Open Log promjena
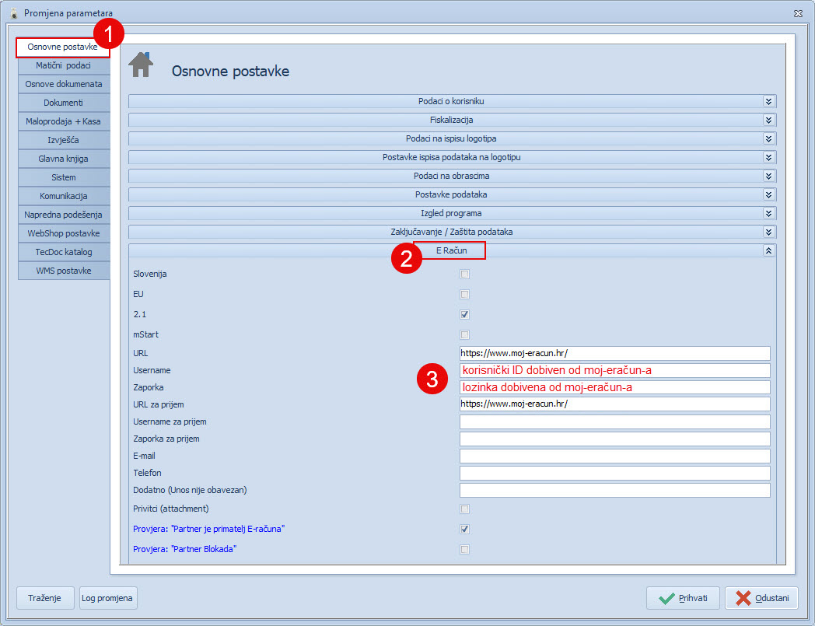815x626 pixels. point(108,598)
